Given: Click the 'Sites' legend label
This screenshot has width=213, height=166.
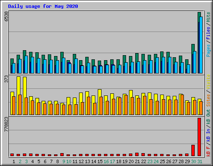Looking at the screenshot, I should [208, 100].
